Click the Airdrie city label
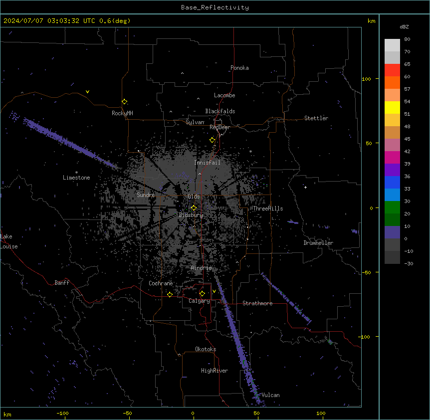430x420 pixels. 202,268
